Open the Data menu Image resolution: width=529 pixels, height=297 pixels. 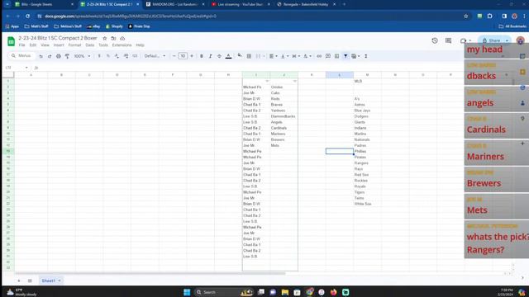[x=90, y=45]
